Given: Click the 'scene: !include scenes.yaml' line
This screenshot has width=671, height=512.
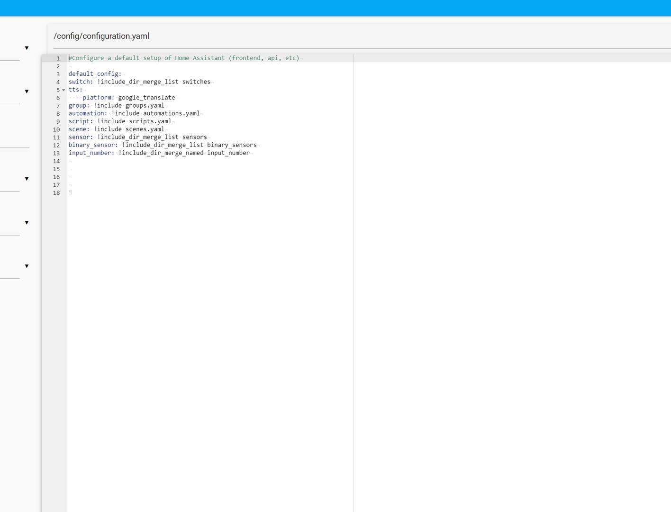Looking at the screenshot, I should point(116,129).
